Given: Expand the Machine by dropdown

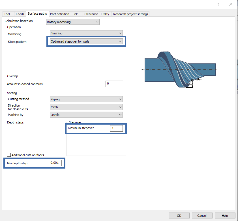Looking at the screenshot, I should click(86, 115).
